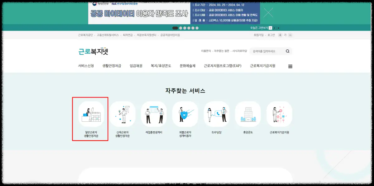Open the 문화예술제 menu
The width and height of the screenshot is (374, 186).
(187, 66)
